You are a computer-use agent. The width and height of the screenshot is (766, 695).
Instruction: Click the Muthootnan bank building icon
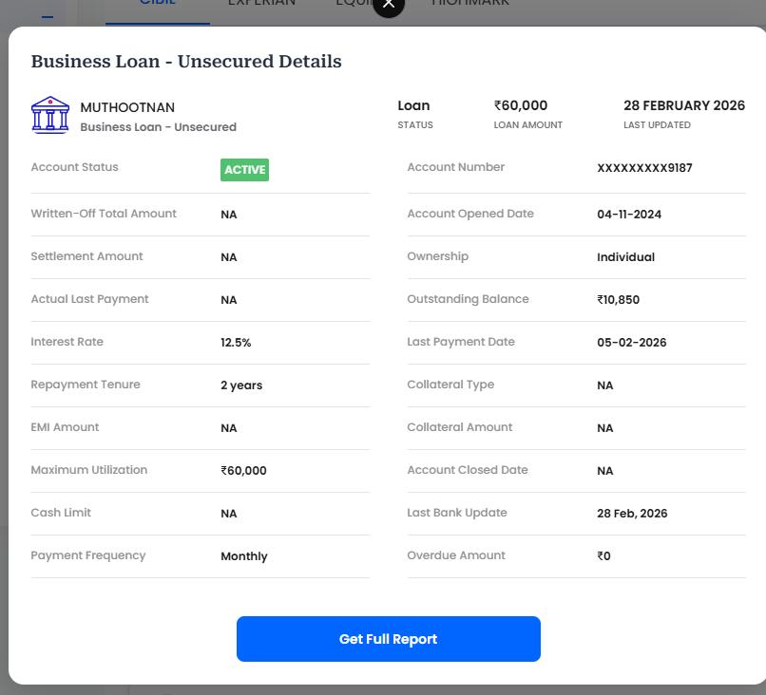[x=50, y=115]
